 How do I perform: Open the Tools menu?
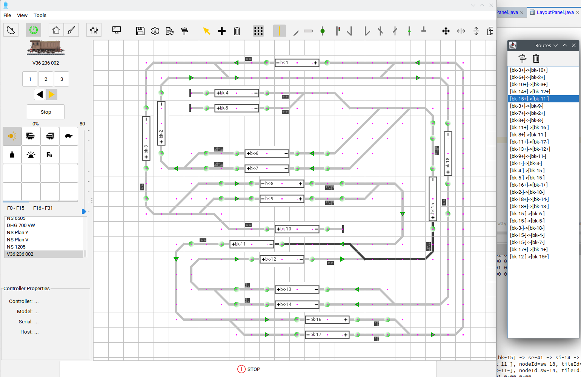tap(40, 15)
